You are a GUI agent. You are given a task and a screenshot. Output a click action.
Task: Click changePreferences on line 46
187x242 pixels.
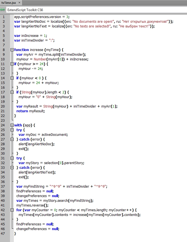pos(32,229)
